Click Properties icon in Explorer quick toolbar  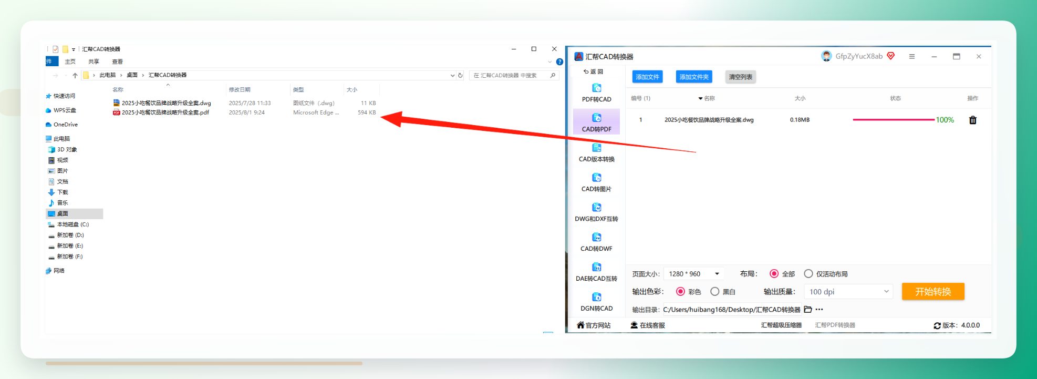pyautogui.click(x=55, y=49)
